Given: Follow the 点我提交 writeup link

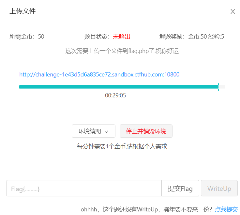Looking at the screenshot, I should click(226, 209).
